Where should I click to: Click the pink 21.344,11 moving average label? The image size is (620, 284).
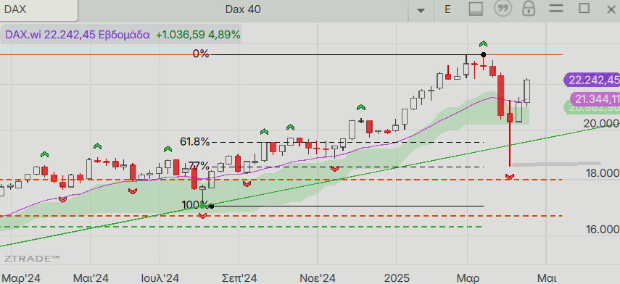tap(595, 99)
